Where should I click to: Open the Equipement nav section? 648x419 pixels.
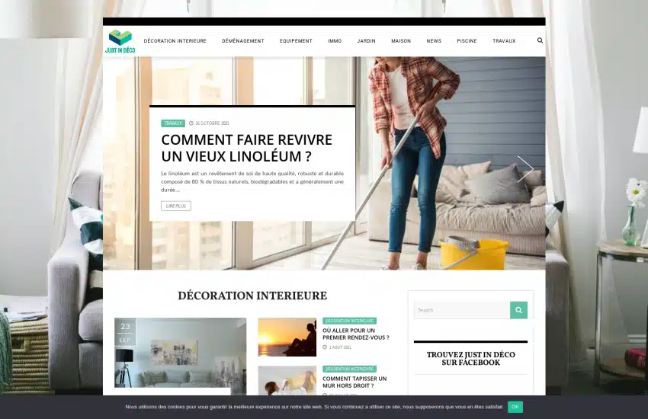coord(296,41)
